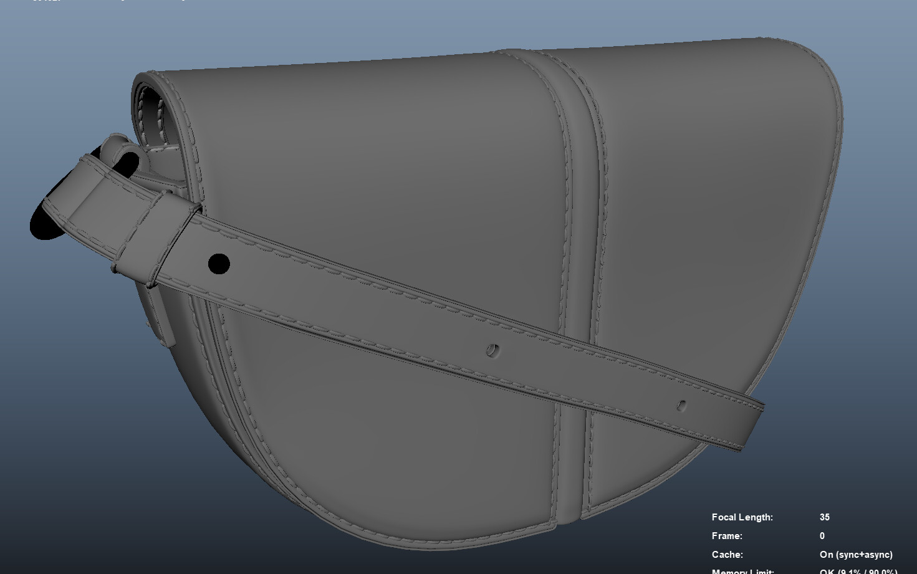Click the frame value "0"
The image size is (917, 574).
822,536
